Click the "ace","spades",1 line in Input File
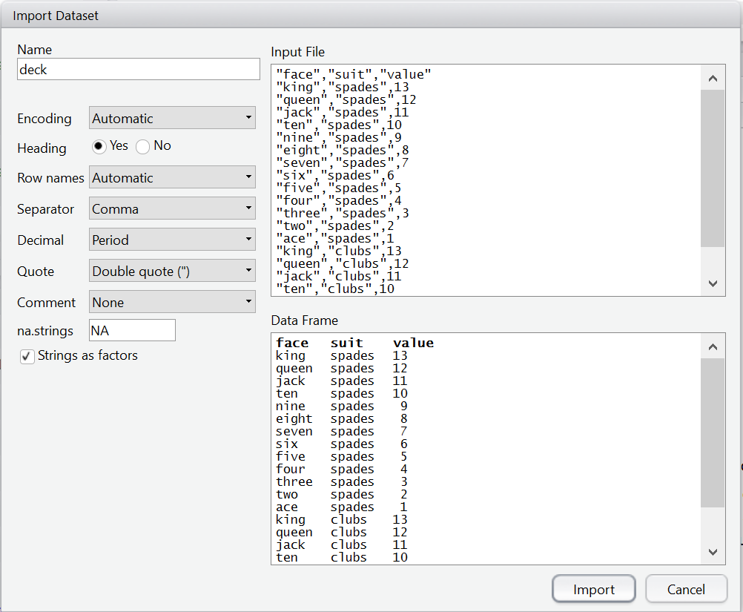Screen dimensions: 743x612 [x=334, y=238]
